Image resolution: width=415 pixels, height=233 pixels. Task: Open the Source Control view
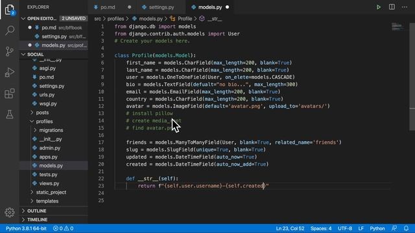[10, 51]
